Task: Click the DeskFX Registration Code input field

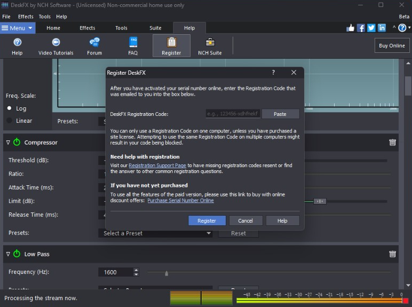Action: (x=233, y=114)
